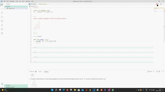Screen dimensions: 165x92
Task: Click the weather widget on taskbar
Action: click(x=5, y=90)
